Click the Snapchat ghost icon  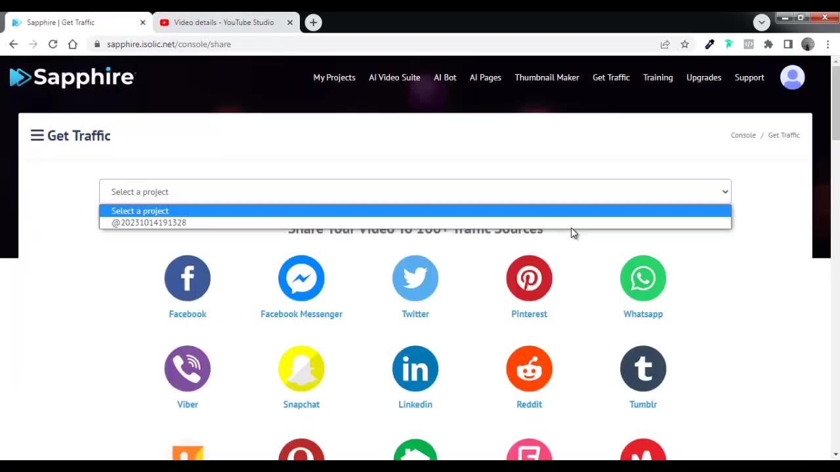point(301,368)
